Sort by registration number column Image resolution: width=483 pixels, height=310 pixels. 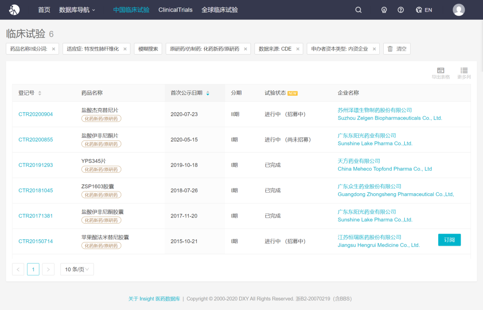coord(40,93)
